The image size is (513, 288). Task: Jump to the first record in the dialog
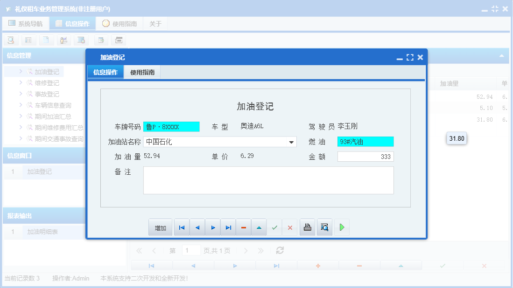click(x=182, y=227)
